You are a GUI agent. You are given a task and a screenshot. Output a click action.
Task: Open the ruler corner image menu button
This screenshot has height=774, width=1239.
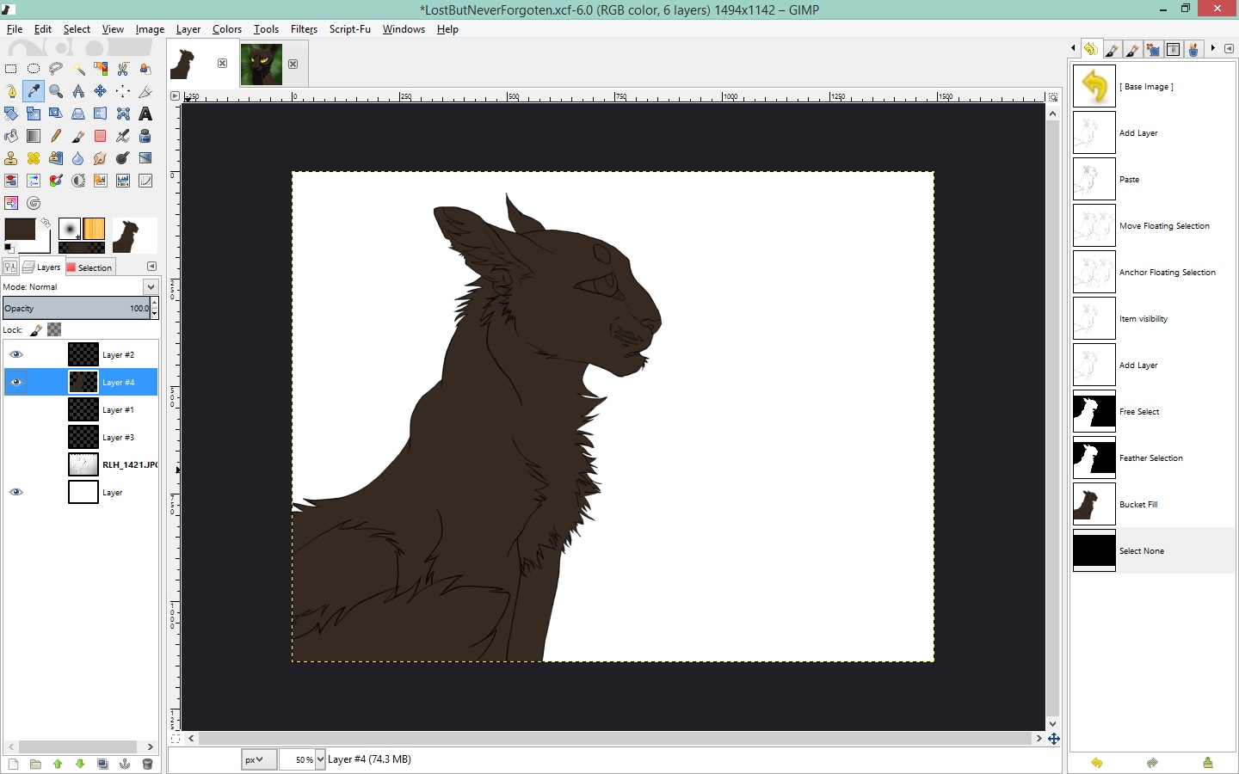[176, 96]
